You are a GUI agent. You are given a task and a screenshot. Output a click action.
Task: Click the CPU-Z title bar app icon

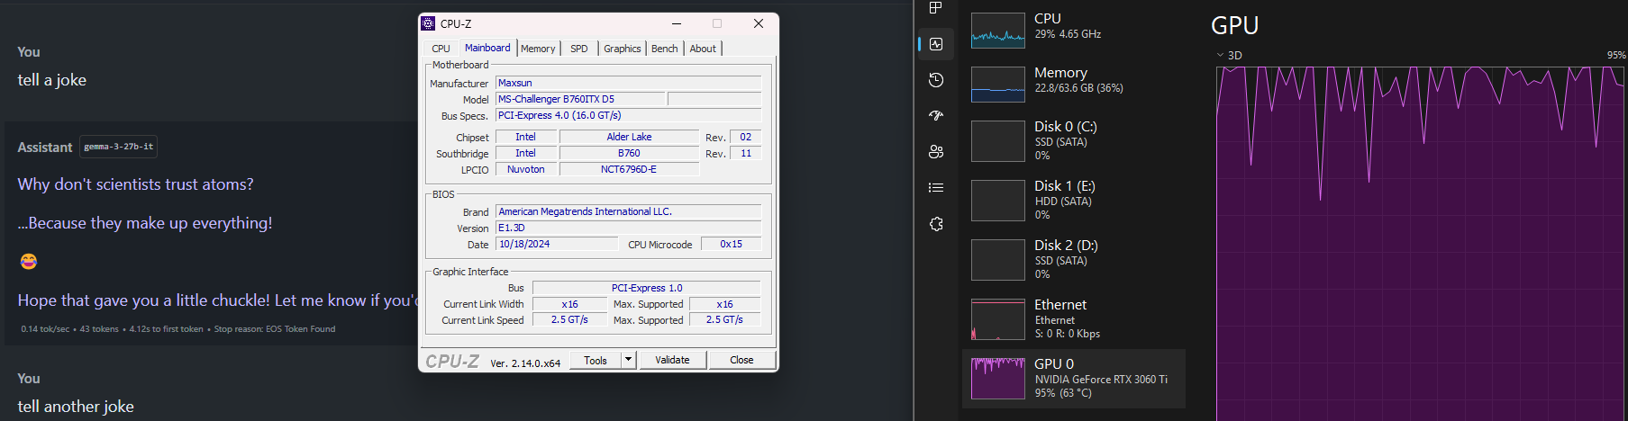pyautogui.click(x=429, y=23)
